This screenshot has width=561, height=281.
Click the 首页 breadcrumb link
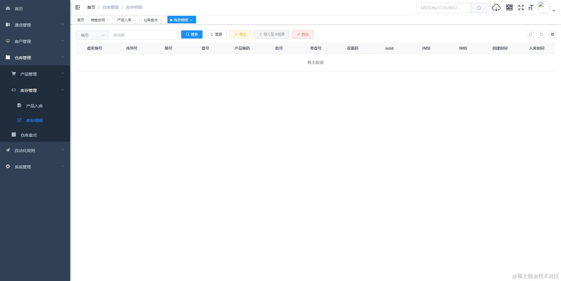[x=91, y=7]
